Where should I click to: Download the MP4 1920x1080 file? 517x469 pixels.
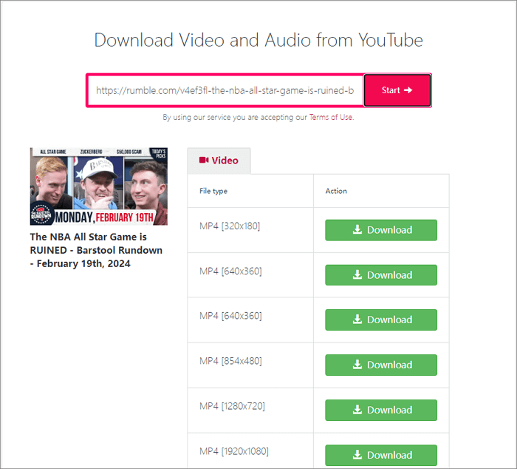[381, 455]
